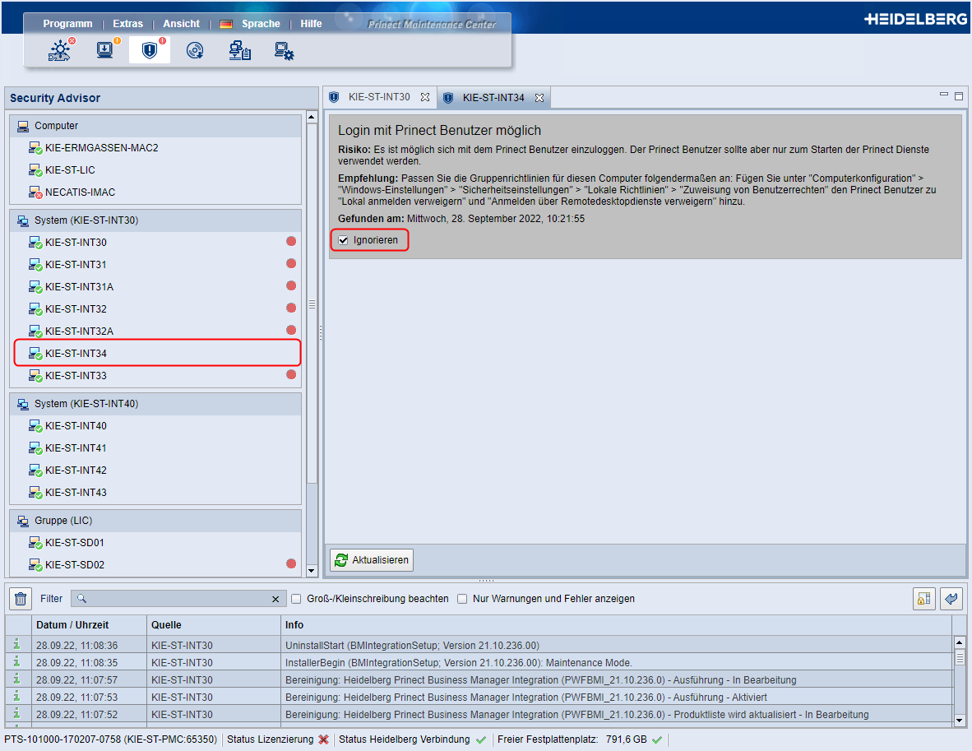
Task: Maximize the detail panel view
Action: click(x=958, y=96)
